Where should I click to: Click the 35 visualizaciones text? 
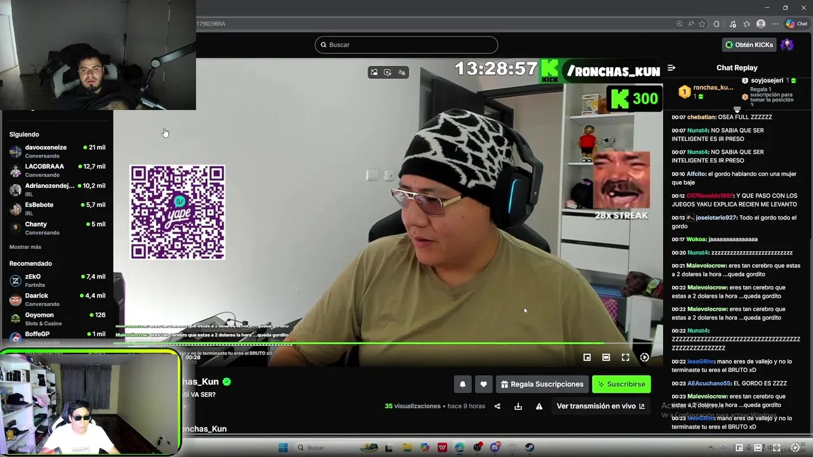tap(413, 406)
